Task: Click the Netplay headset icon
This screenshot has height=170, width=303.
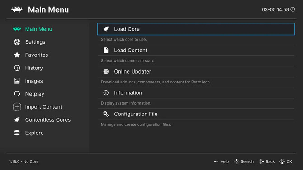Action: click(17, 94)
